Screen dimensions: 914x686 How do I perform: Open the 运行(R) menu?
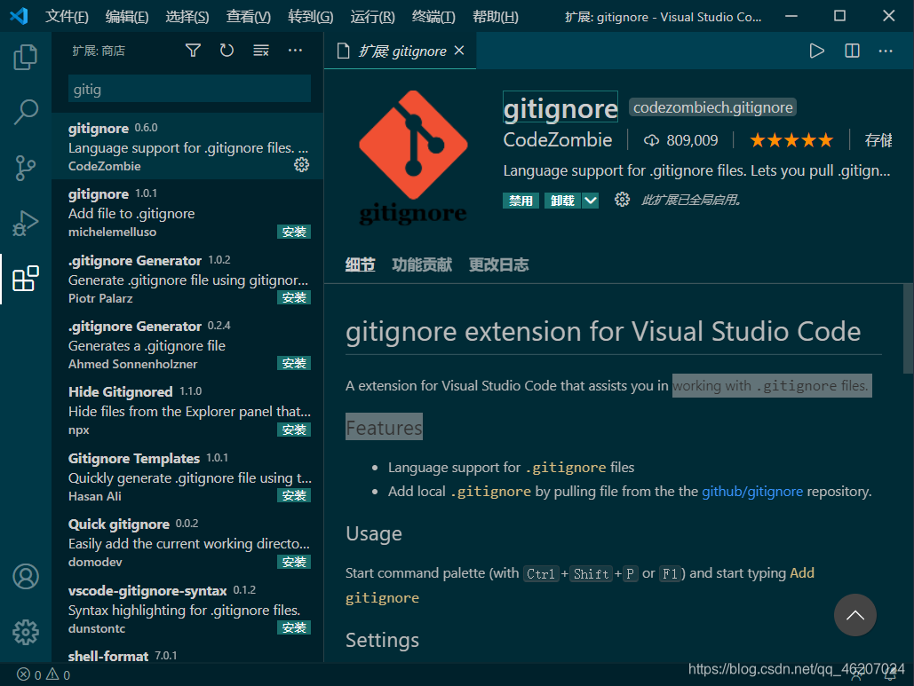[x=372, y=16]
